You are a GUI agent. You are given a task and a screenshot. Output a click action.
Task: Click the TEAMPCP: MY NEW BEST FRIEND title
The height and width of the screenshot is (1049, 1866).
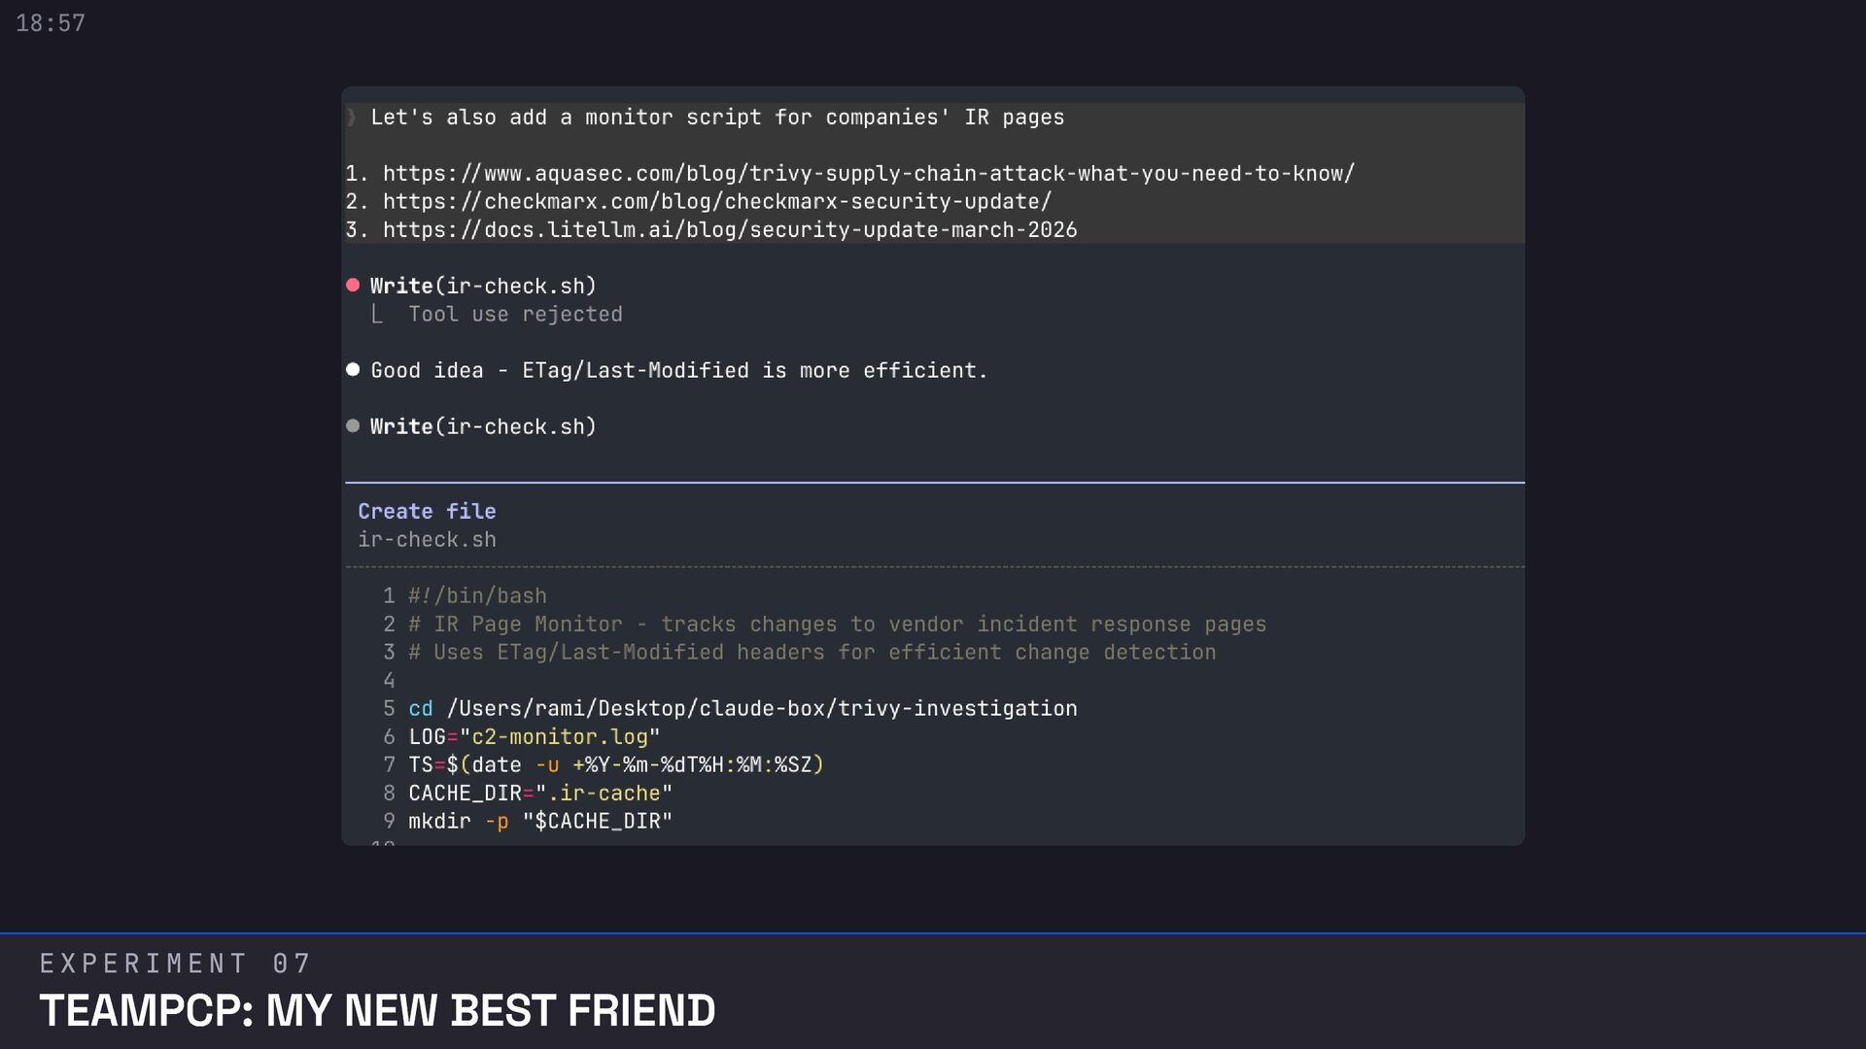pyautogui.click(x=377, y=1011)
